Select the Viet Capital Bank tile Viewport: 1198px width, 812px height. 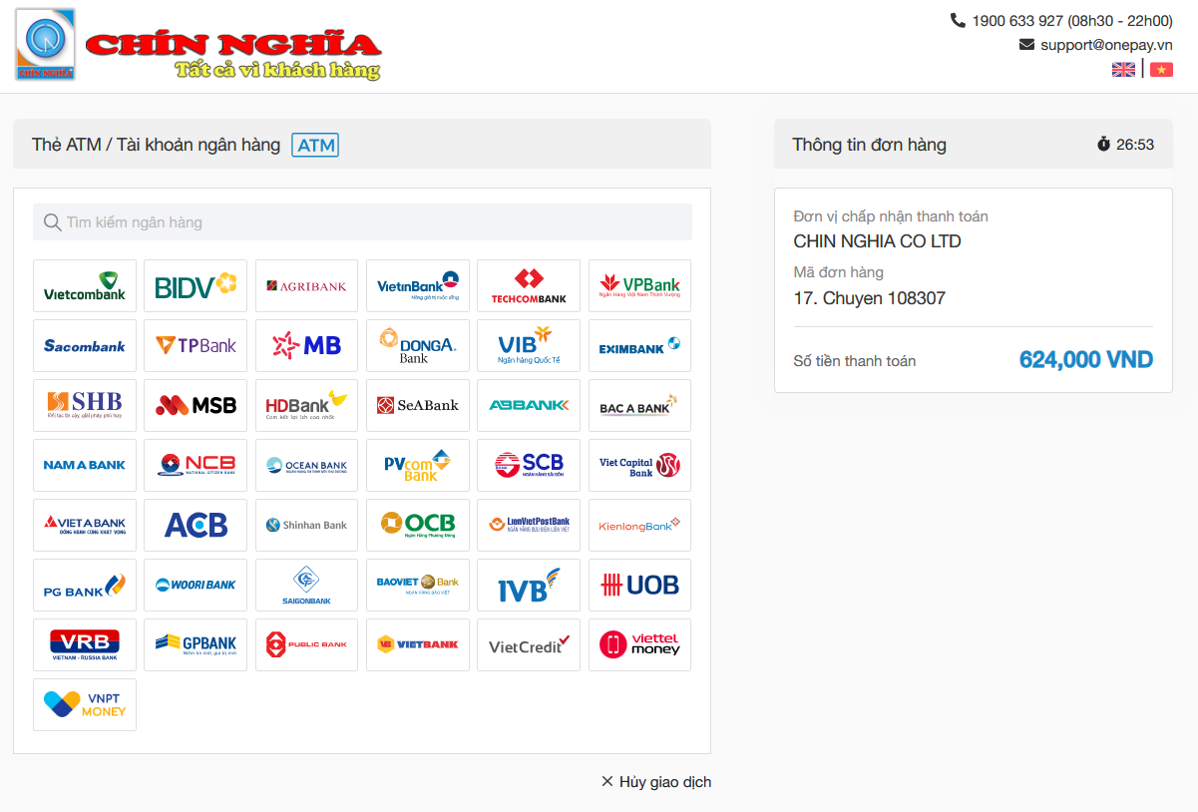pyautogui.click(x=639, y=466)
